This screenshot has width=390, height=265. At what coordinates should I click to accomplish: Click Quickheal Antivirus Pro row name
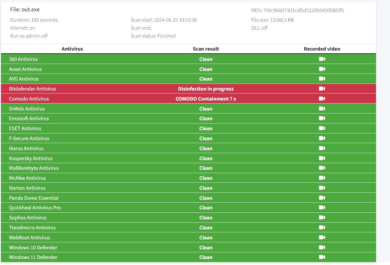(x=35, y=208)
